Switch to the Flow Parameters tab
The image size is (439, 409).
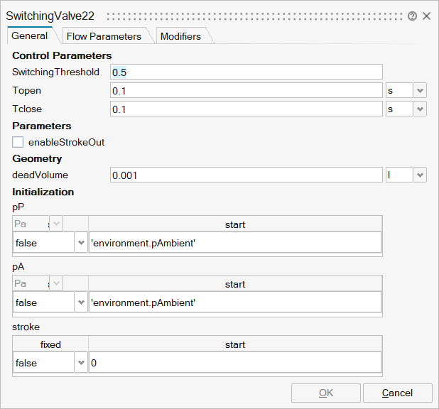click(x=103, y=36)
